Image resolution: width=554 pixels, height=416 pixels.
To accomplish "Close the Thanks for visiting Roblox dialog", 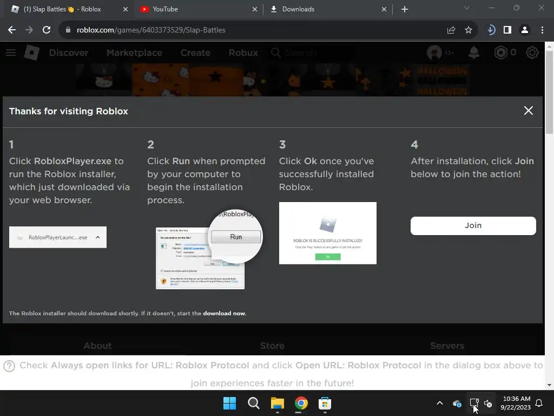I will click(528, 110).
